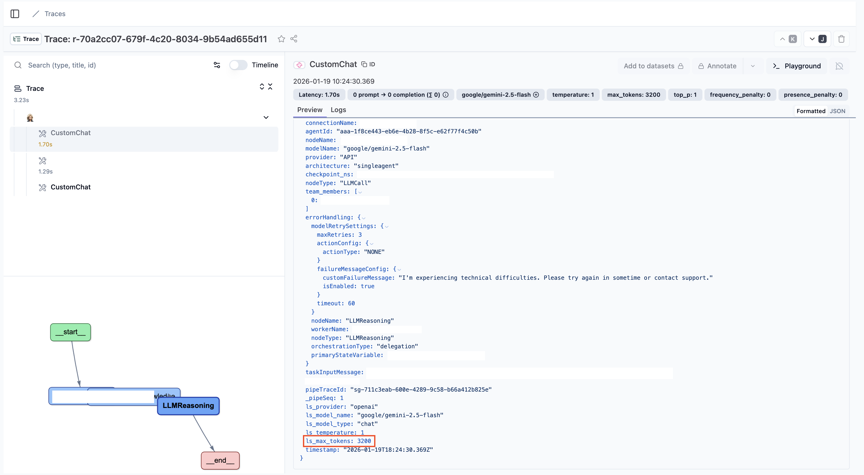864x475 pixels.
Task: Open the Playground button
Action: click(797, 66)
